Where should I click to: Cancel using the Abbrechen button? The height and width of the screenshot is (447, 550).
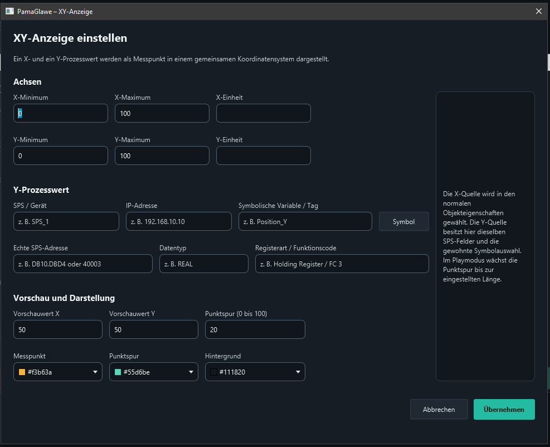click(x=439, y=409)
